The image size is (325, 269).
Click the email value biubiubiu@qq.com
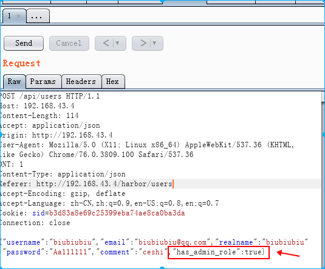pyautogui.click(x=173, y=242)
